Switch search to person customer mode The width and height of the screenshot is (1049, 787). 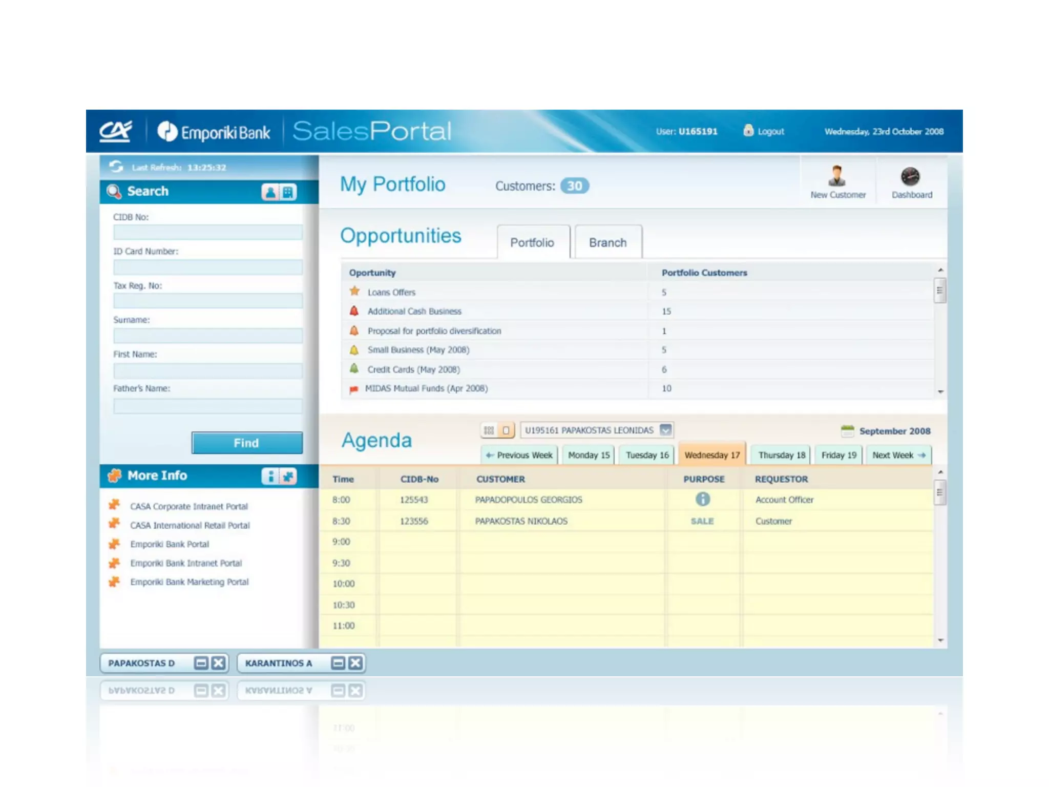(270, 192)
